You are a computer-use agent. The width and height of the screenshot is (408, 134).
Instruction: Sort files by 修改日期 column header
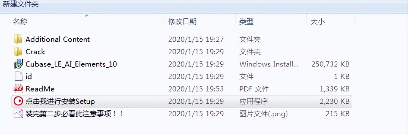182,21
